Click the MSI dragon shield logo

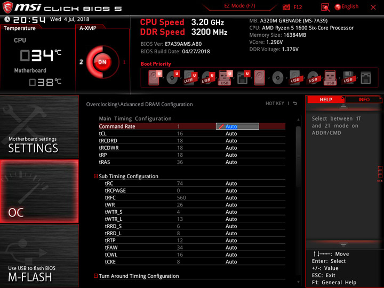point(7,7)
